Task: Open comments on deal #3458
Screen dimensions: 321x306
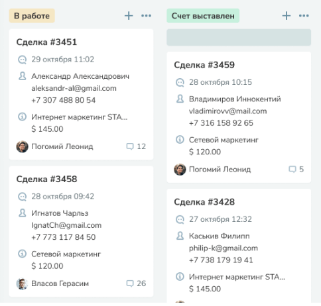Action: click(136, 283)
